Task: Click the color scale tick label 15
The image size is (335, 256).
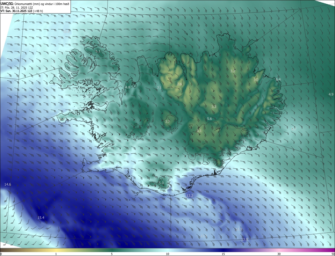Action: [223, 254]
